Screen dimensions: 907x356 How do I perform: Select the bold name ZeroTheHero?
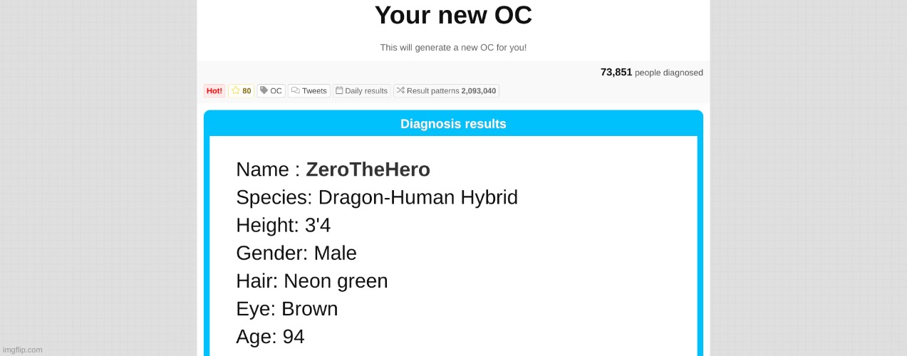pyautogui.click(x=368, y=169)
